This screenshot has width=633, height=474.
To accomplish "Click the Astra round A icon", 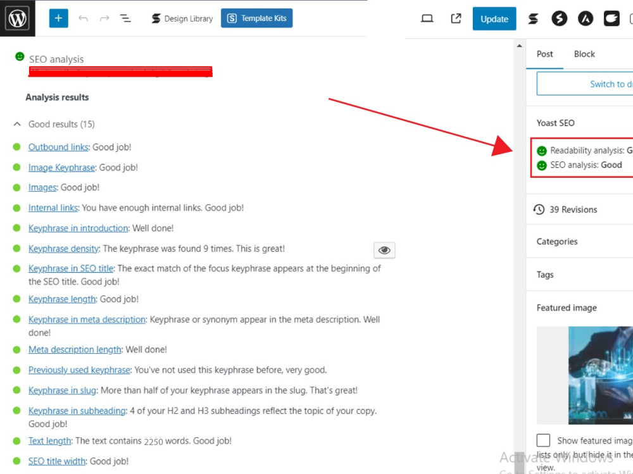I will click(x=586, y=18).
